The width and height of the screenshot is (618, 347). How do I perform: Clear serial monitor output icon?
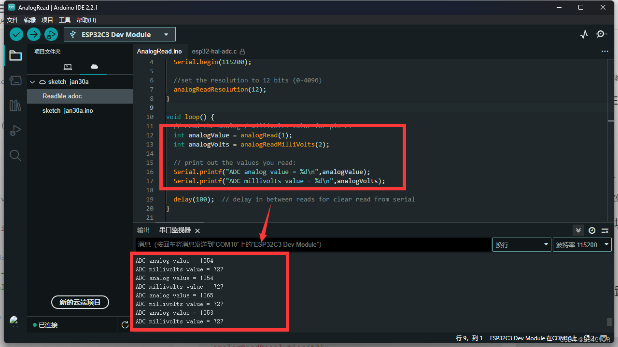tap(605, 230)
